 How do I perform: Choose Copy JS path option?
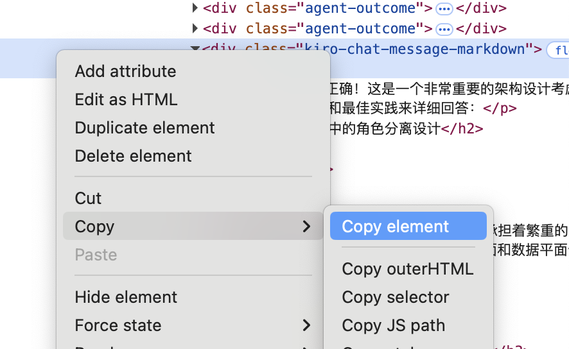tap(393, 325)
